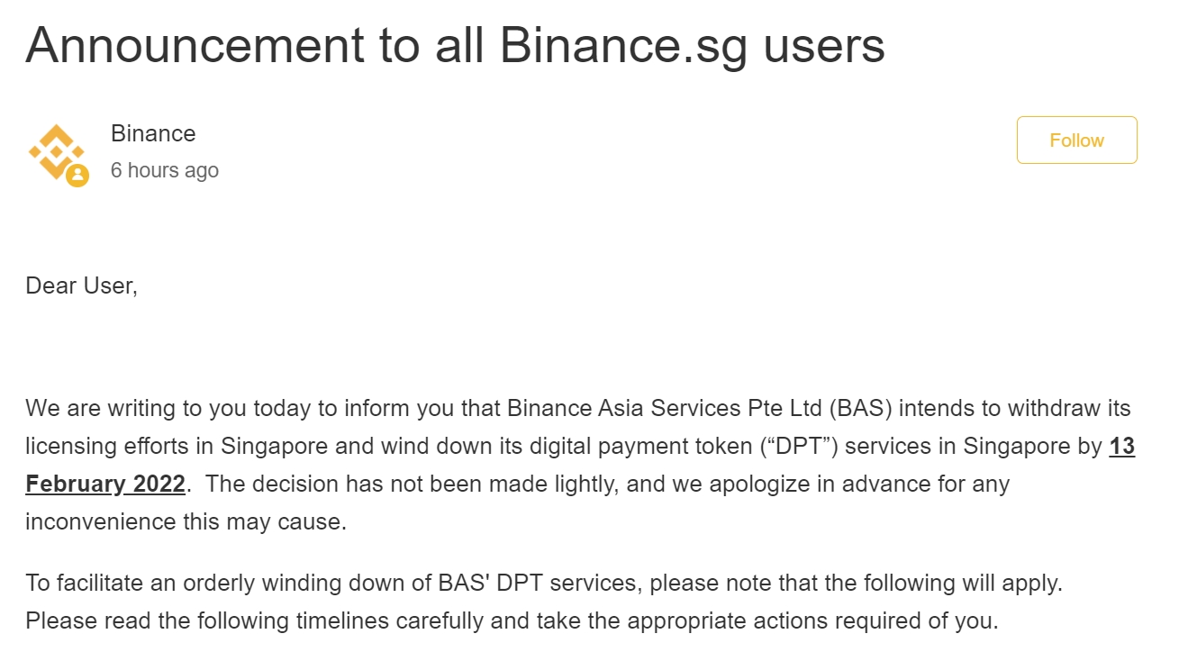Viewport: 1188px width, 661px height.
Task: Open the Binance author name link
Action: click(153, 133)
